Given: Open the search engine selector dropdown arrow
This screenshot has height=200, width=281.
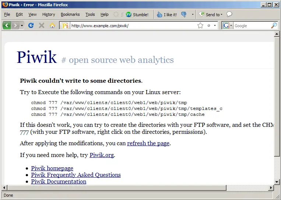Looking at the screenshot, I should pos(231,26).
